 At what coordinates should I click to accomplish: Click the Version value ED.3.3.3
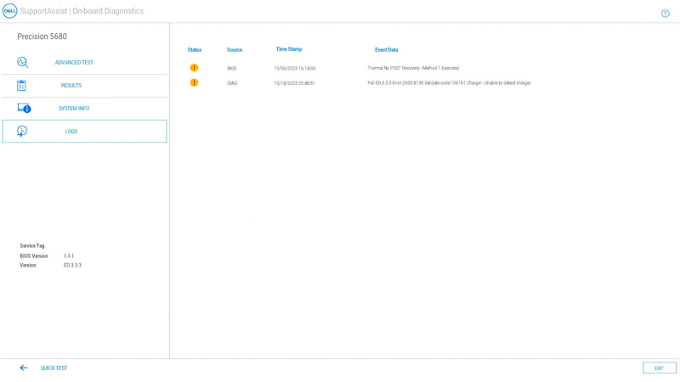click(72, 265)
